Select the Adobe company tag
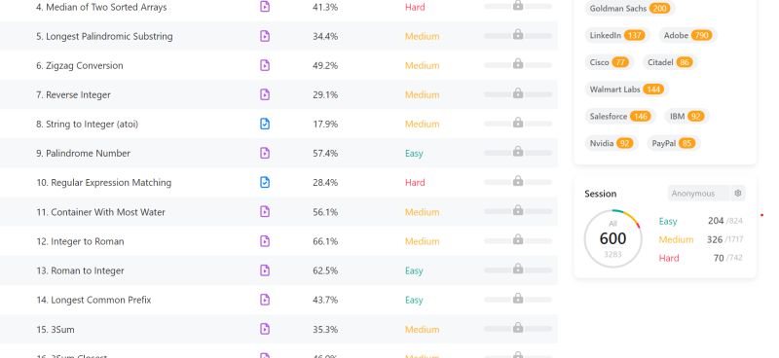This screenshot has width=779, height=358. point(687,35)
